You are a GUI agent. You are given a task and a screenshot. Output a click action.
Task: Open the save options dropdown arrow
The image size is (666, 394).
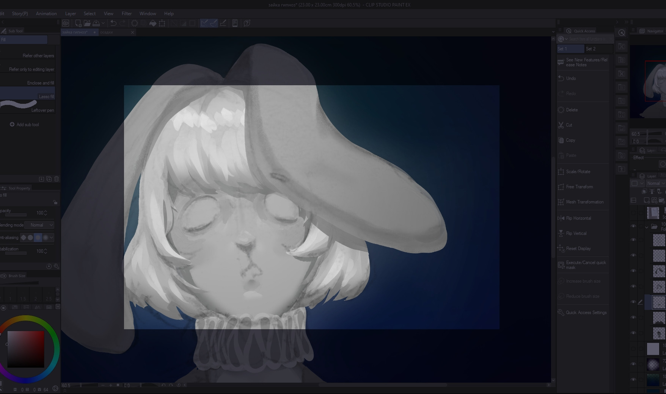point(103,23)
